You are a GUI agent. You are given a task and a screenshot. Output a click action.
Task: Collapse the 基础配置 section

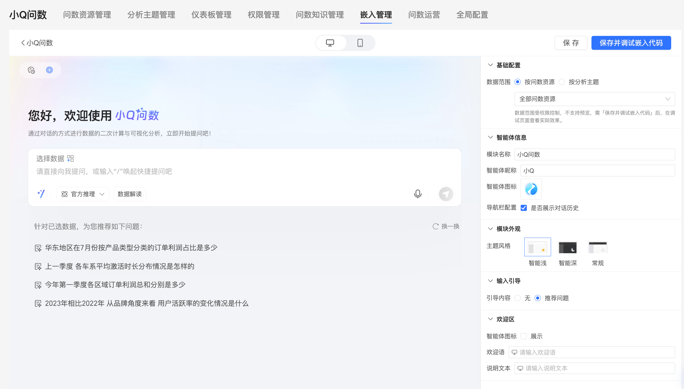pos(490,65)
